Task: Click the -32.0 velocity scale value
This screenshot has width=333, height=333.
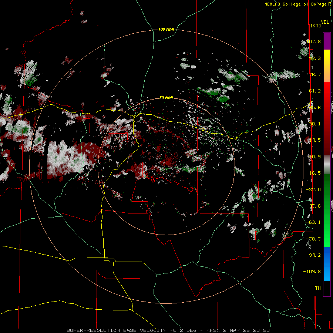Action: click(313, 190)
